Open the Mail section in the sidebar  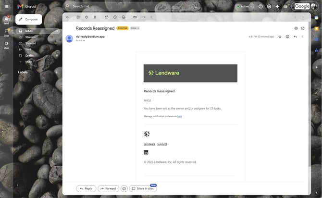point(7,20)
